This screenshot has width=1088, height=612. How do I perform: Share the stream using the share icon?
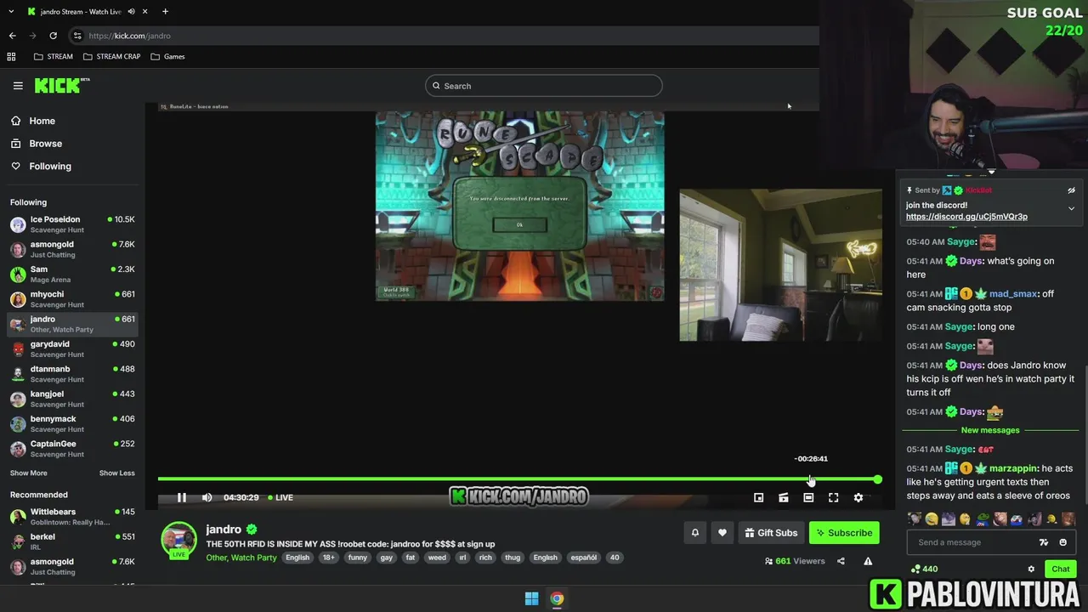click(x=841, y=561)
